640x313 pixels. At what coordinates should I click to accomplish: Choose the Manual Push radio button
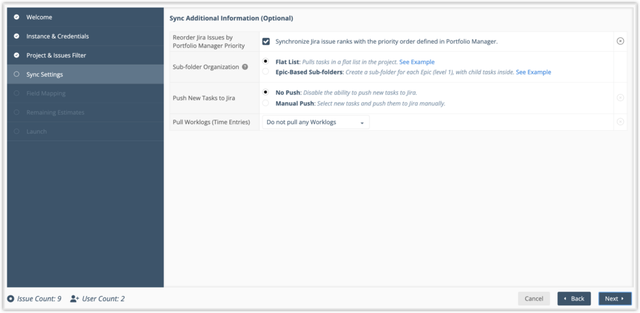coord(266,104)
